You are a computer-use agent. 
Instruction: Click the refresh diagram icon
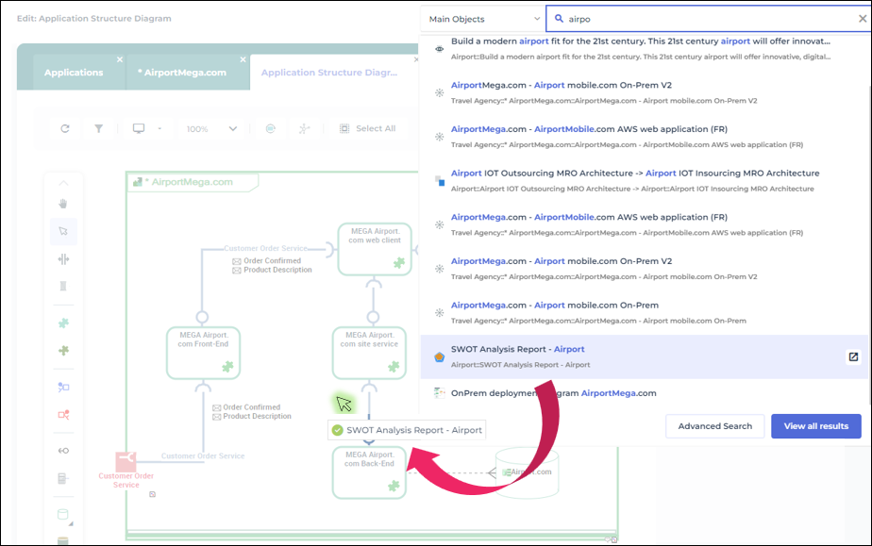(64, 128)
